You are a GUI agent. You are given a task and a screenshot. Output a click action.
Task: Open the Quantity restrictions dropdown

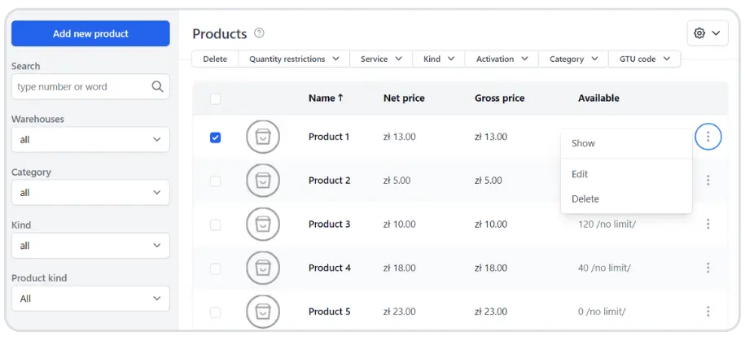coord(294,59)
